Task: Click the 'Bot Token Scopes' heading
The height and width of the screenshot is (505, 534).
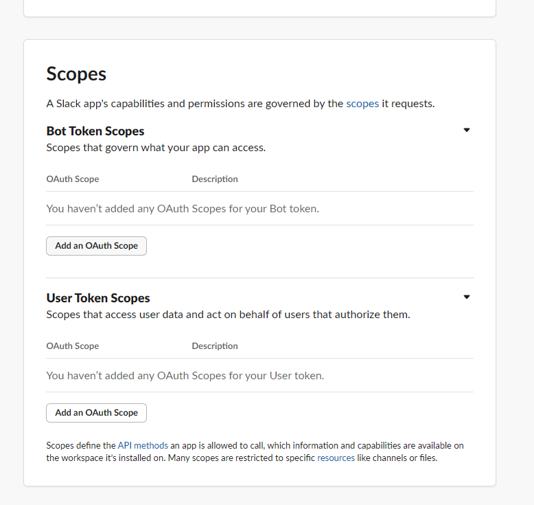Action: pos(95,131)
